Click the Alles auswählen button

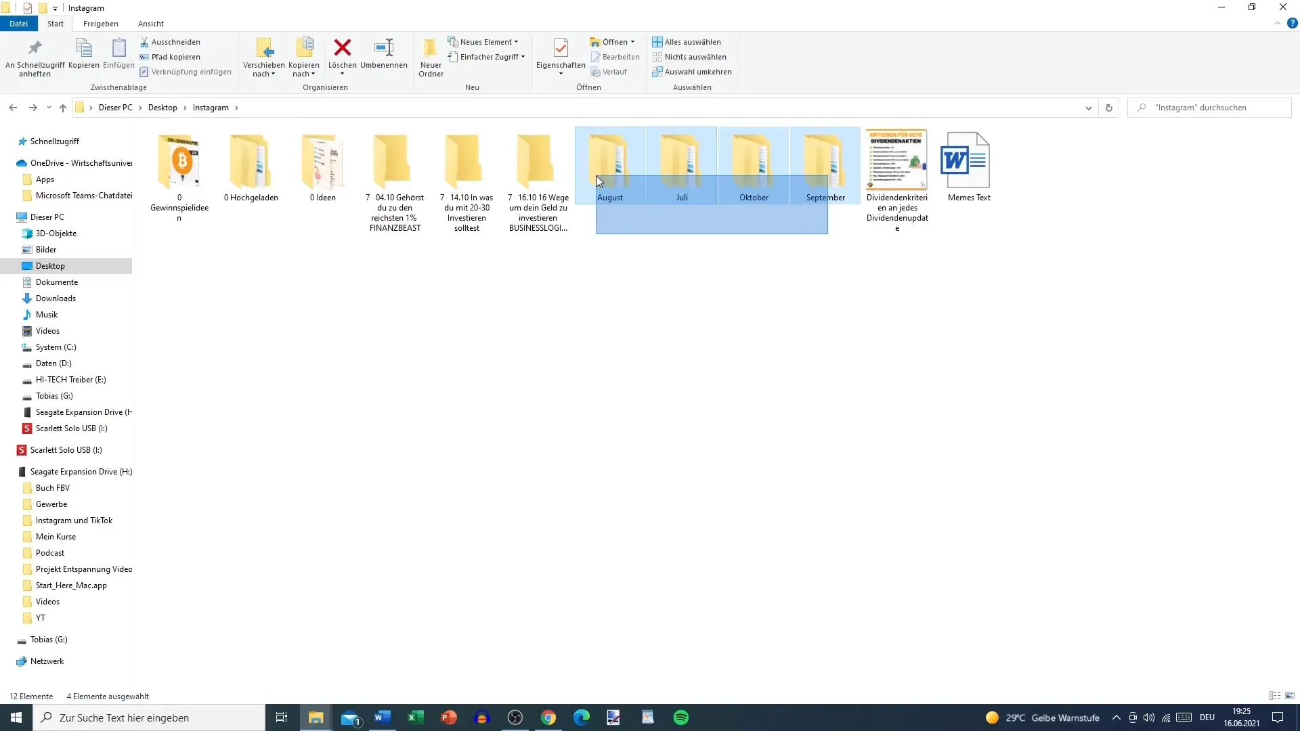687,42
